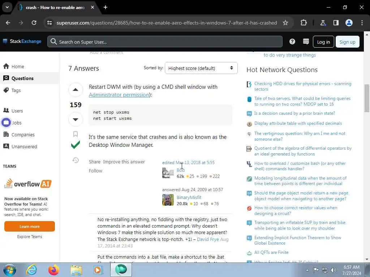Open the Stack Exchange help icon

point(292,42)
